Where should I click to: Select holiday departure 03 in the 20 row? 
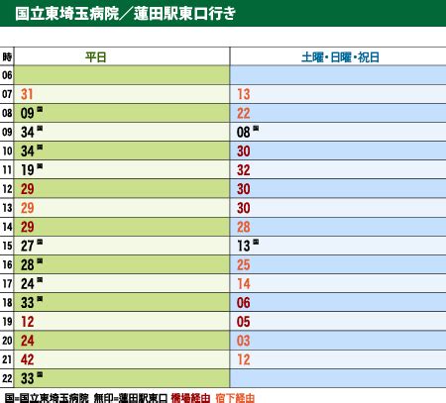[x=244, y=341]
